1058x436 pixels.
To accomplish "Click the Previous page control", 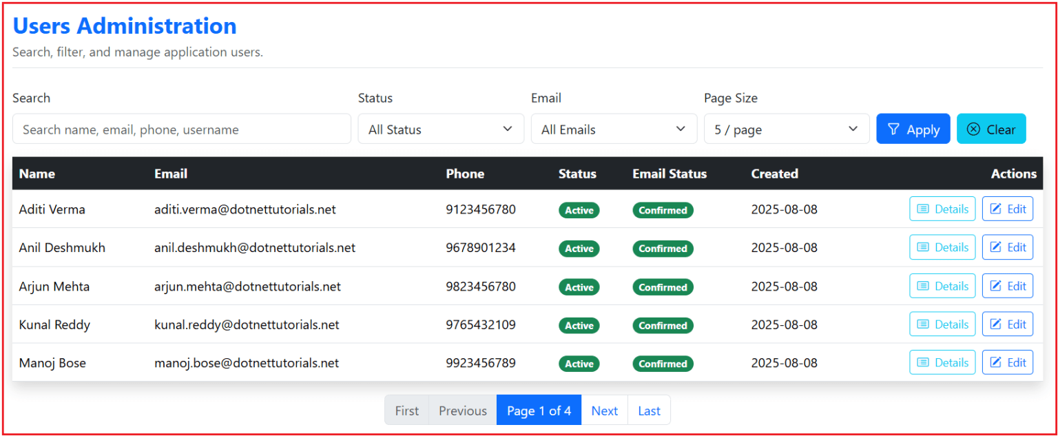I will click(462, 410).
